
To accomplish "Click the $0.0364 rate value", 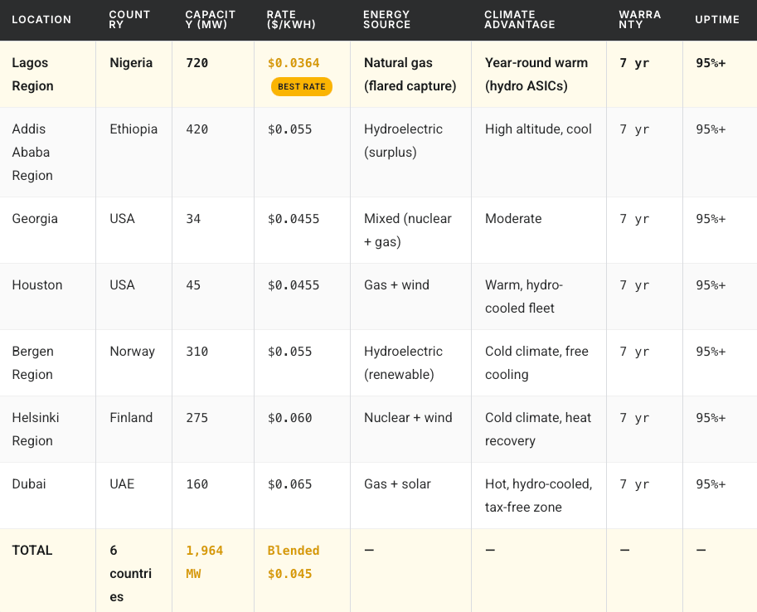I will (x=294, y=63).
